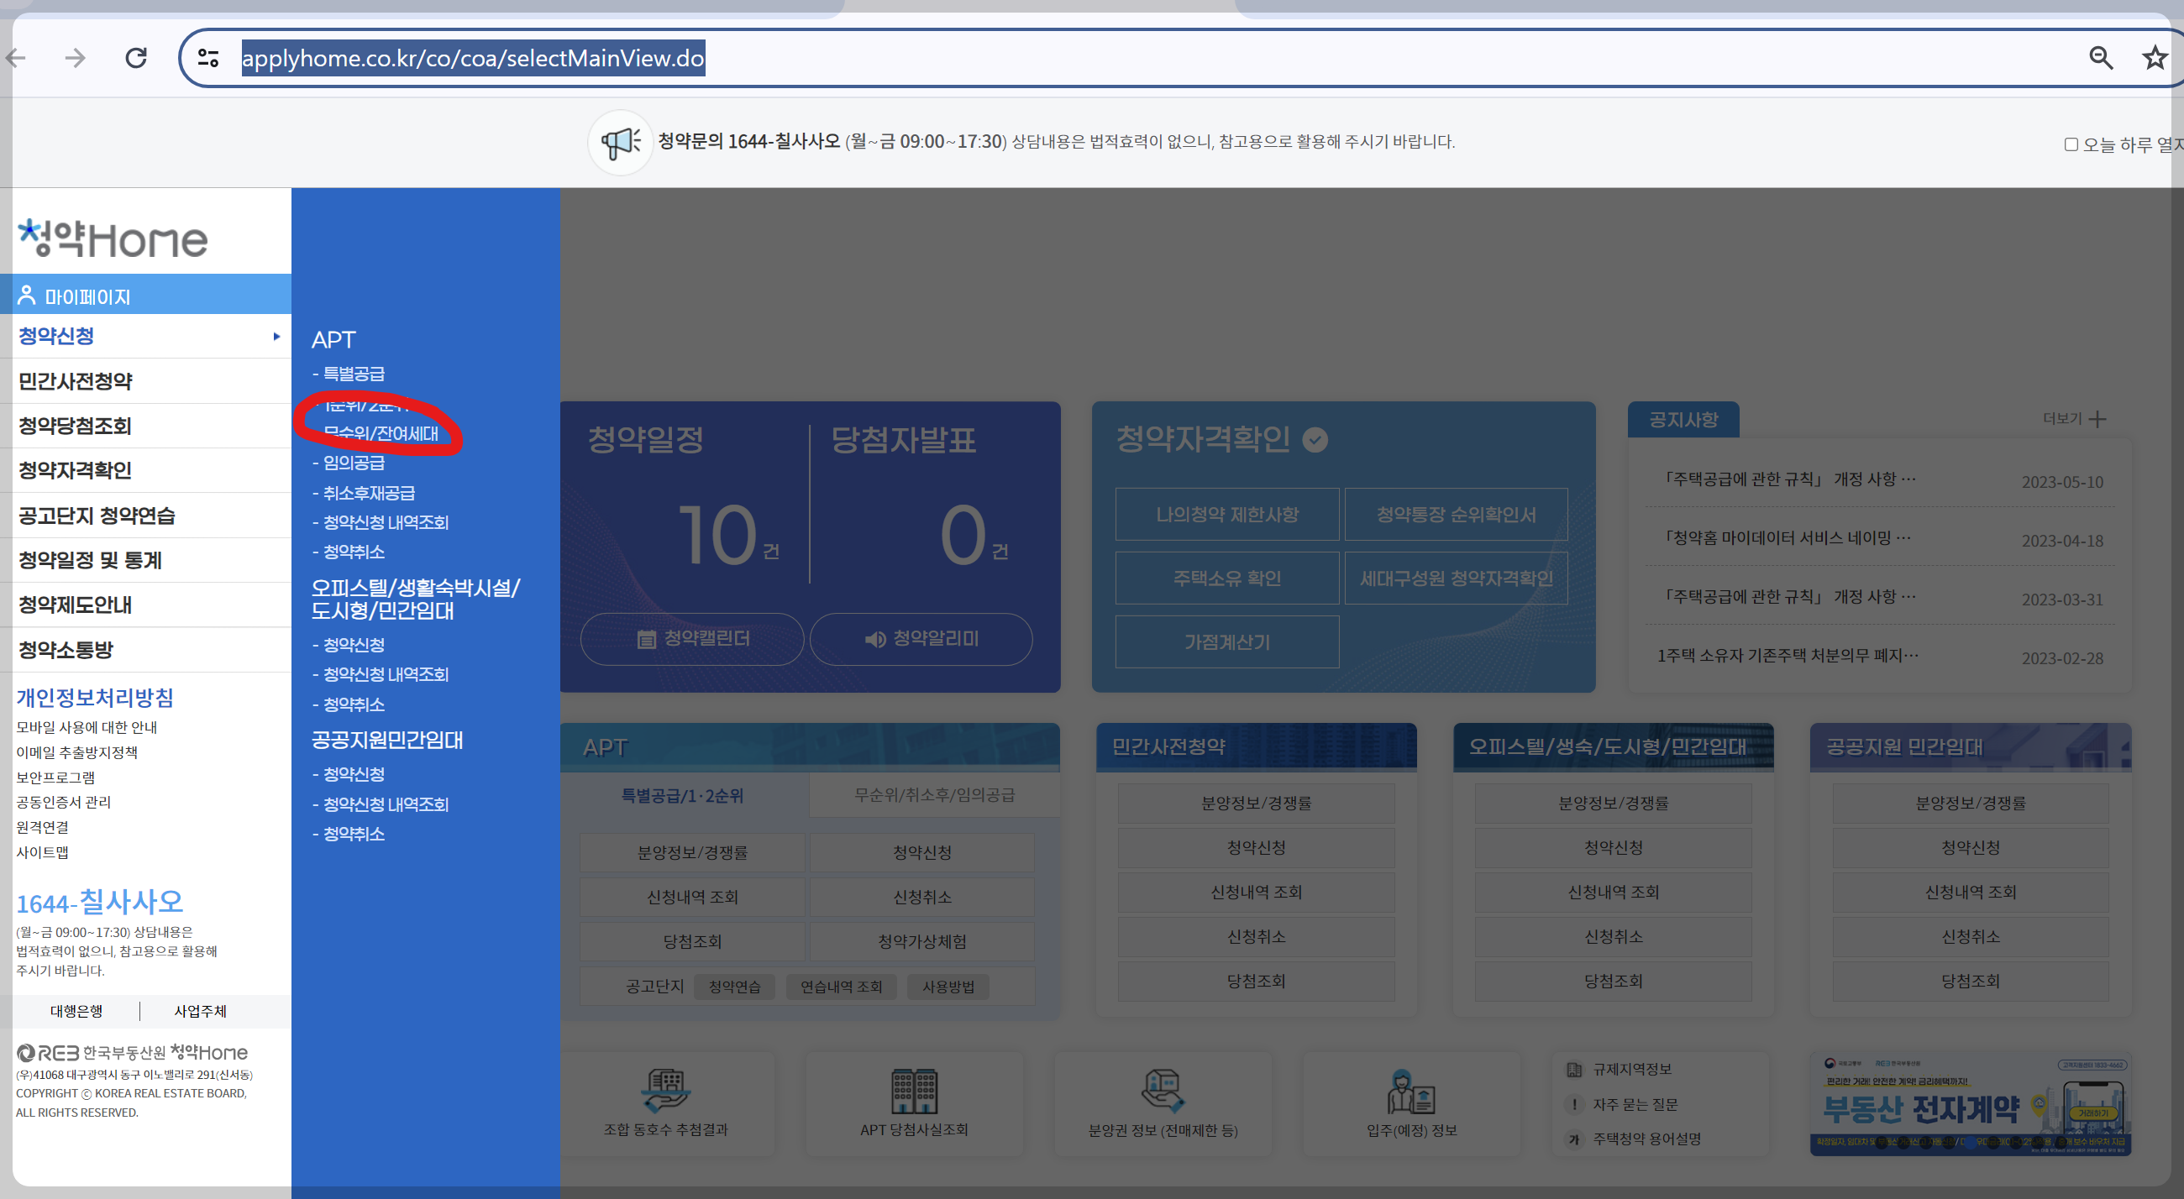Open site information icon in address bar
Screen dimensions: 2184x1199
(x=208, y=58)
